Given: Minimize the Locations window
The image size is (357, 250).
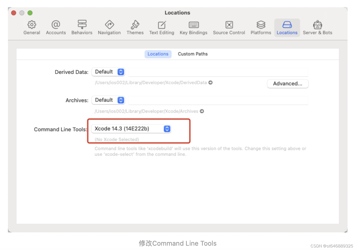Looking at the screenshot, I should 22,13.
